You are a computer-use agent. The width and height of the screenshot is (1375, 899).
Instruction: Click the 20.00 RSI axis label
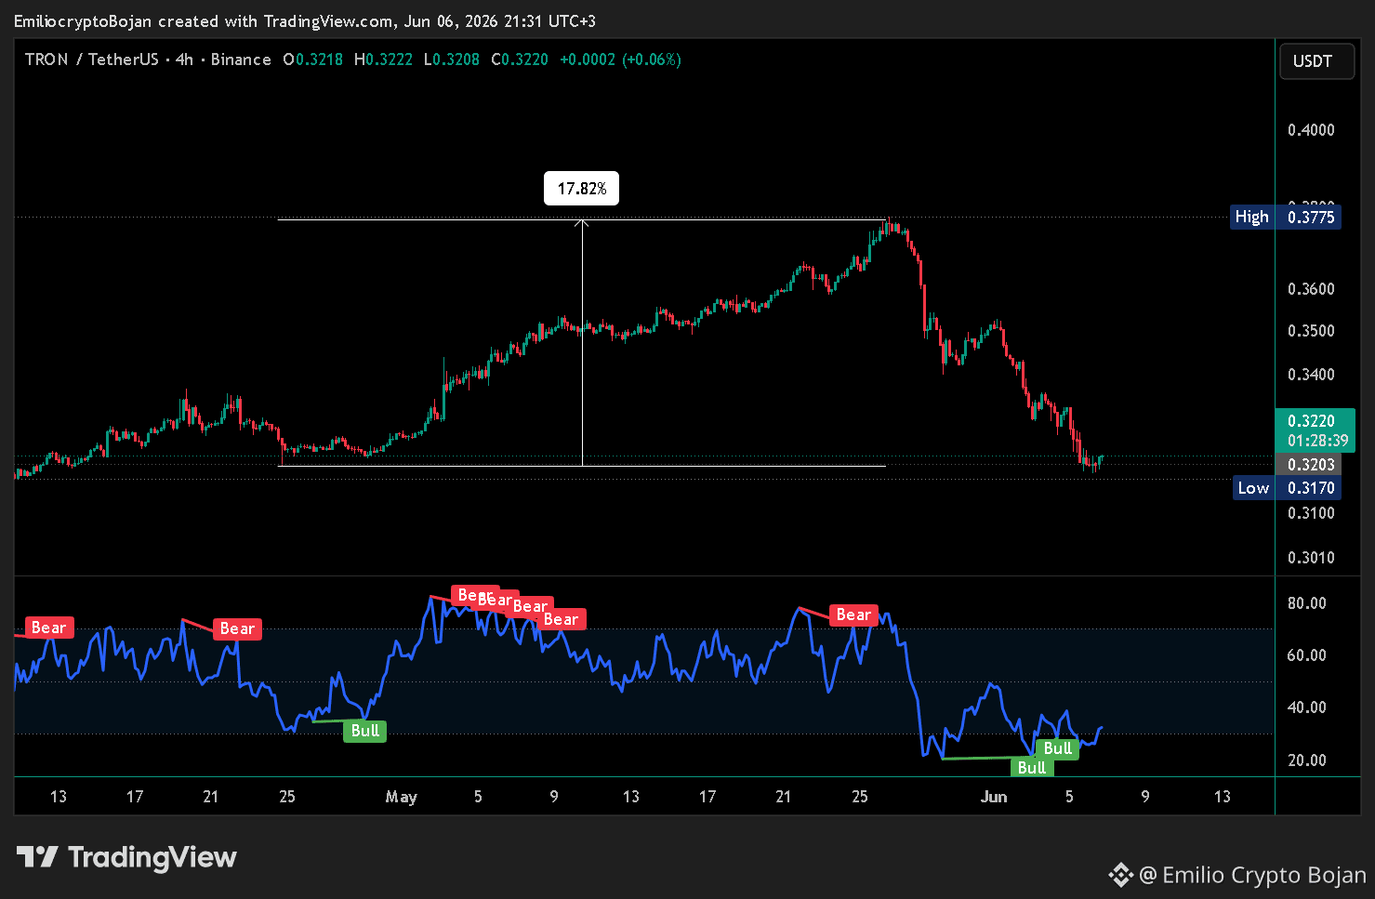[x=1307, y=760]
